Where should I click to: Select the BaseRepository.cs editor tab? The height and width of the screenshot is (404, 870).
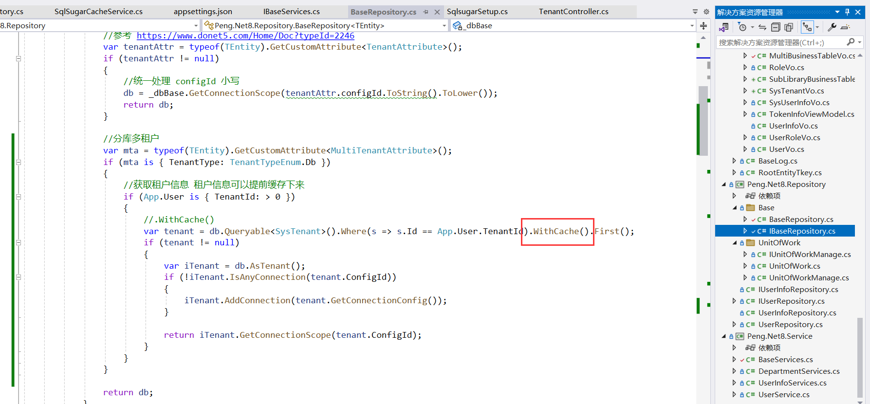pyautogui.click(x=383, y=12)
